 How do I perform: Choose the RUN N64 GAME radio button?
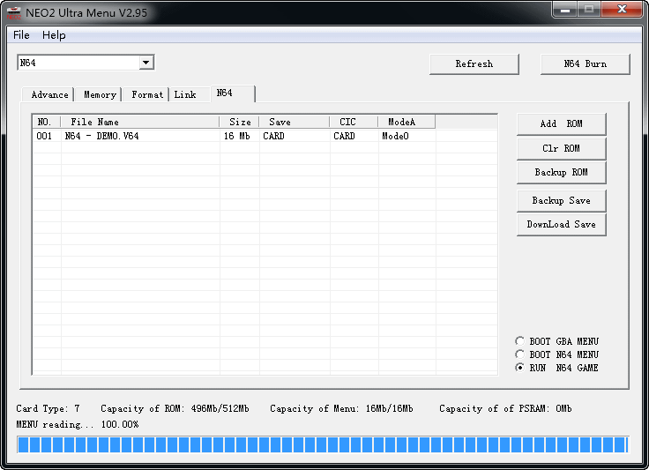(x=520, y=368)
